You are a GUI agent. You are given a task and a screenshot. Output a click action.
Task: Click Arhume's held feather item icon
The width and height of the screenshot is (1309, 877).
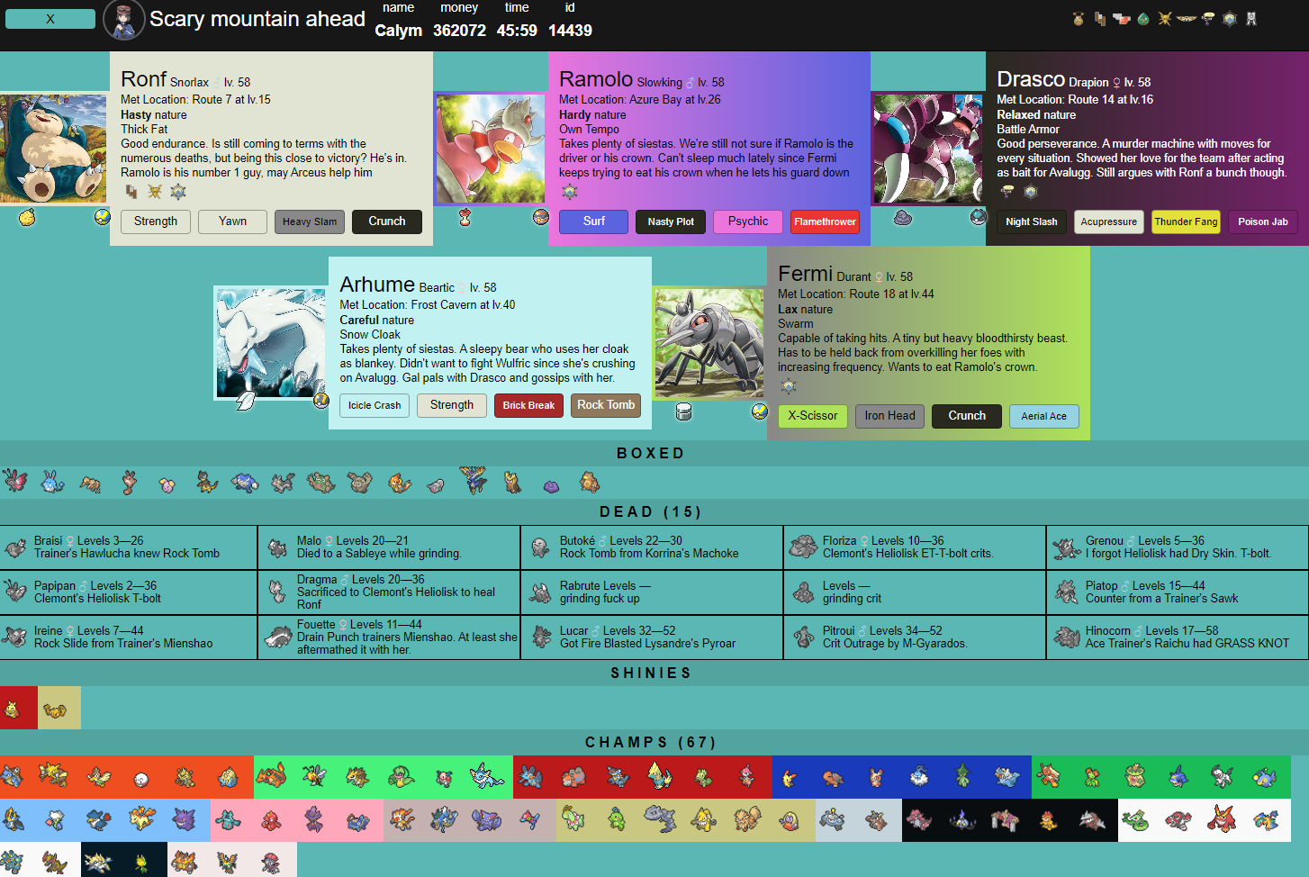click(245, 401)
